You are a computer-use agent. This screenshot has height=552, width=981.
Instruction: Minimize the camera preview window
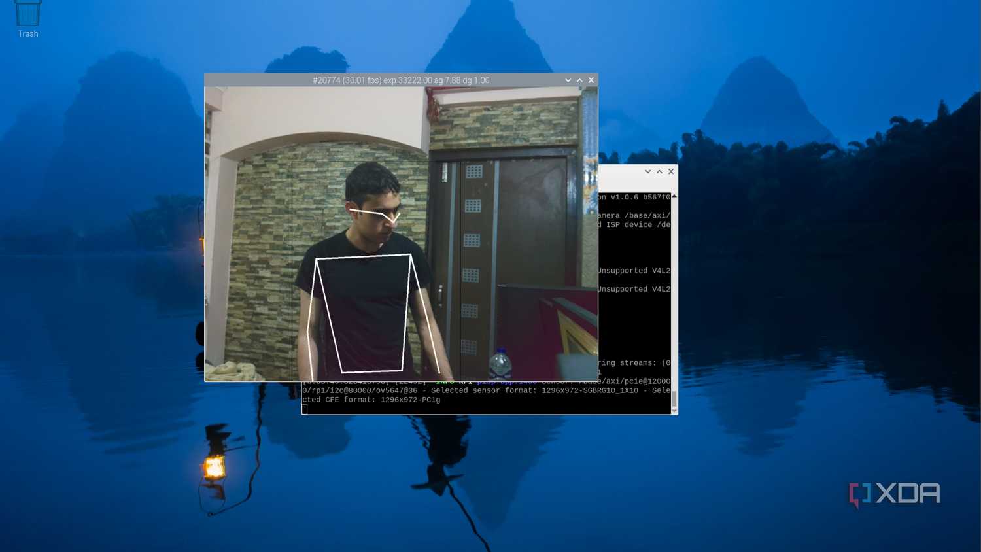point(568,80)
